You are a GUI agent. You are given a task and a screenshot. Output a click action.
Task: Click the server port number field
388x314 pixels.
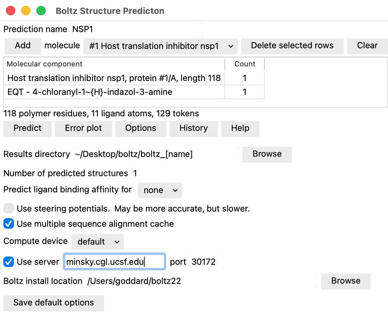205,262
